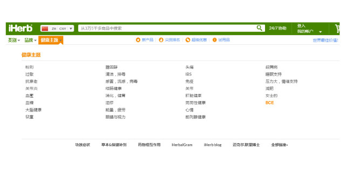Click the orange 健康主题 heading
Screen dimensions: 346x195
click(31, 55)
